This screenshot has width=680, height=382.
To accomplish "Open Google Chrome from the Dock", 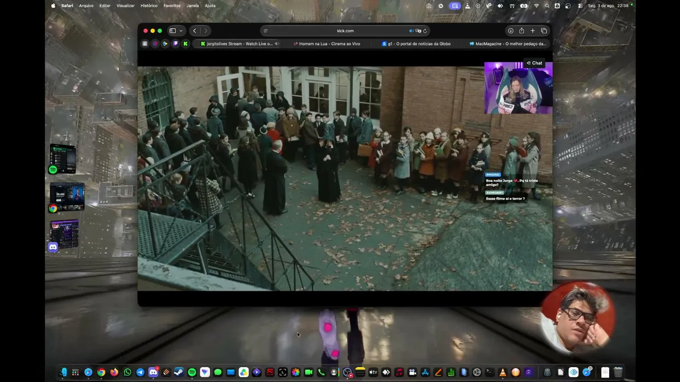I will coord(101,372).
